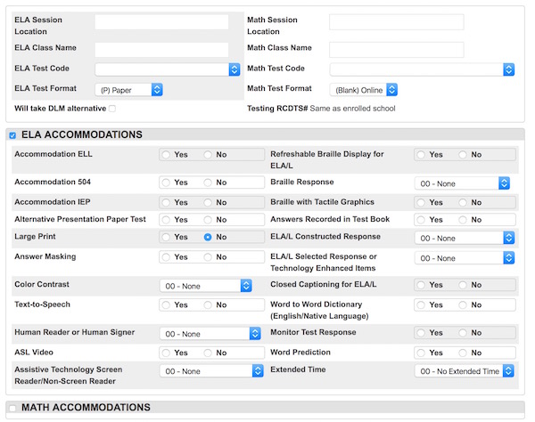This screenshot has height=422, width=535.
Task: Select No for Accommodation 504
Action: coord(208,183)
